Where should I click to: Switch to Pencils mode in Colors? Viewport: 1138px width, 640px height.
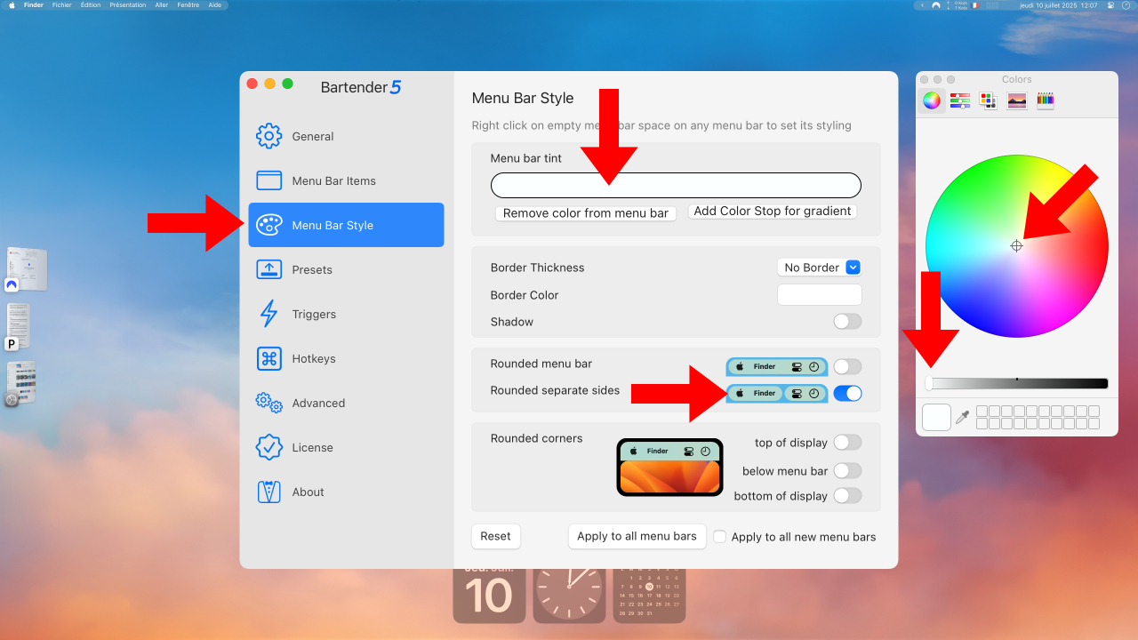tap(1046, 100)
